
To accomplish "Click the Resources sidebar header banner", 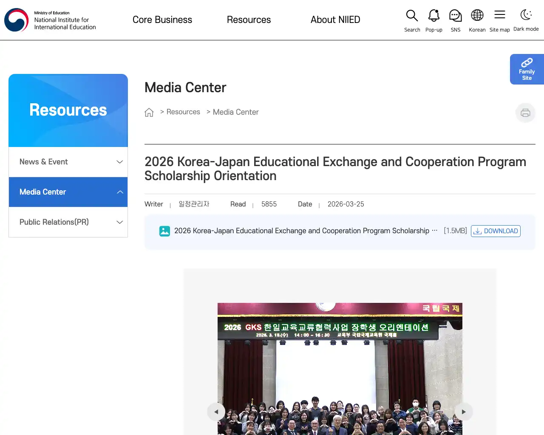I will tap(68, 110).
